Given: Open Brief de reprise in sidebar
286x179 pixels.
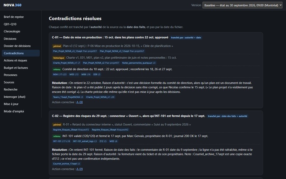Looking at the screenshot, I should pos(21,17).
